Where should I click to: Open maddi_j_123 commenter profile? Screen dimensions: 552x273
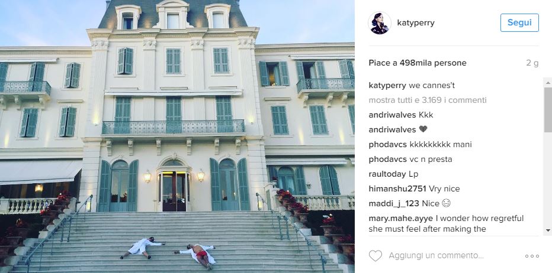[x=394, y=204]
